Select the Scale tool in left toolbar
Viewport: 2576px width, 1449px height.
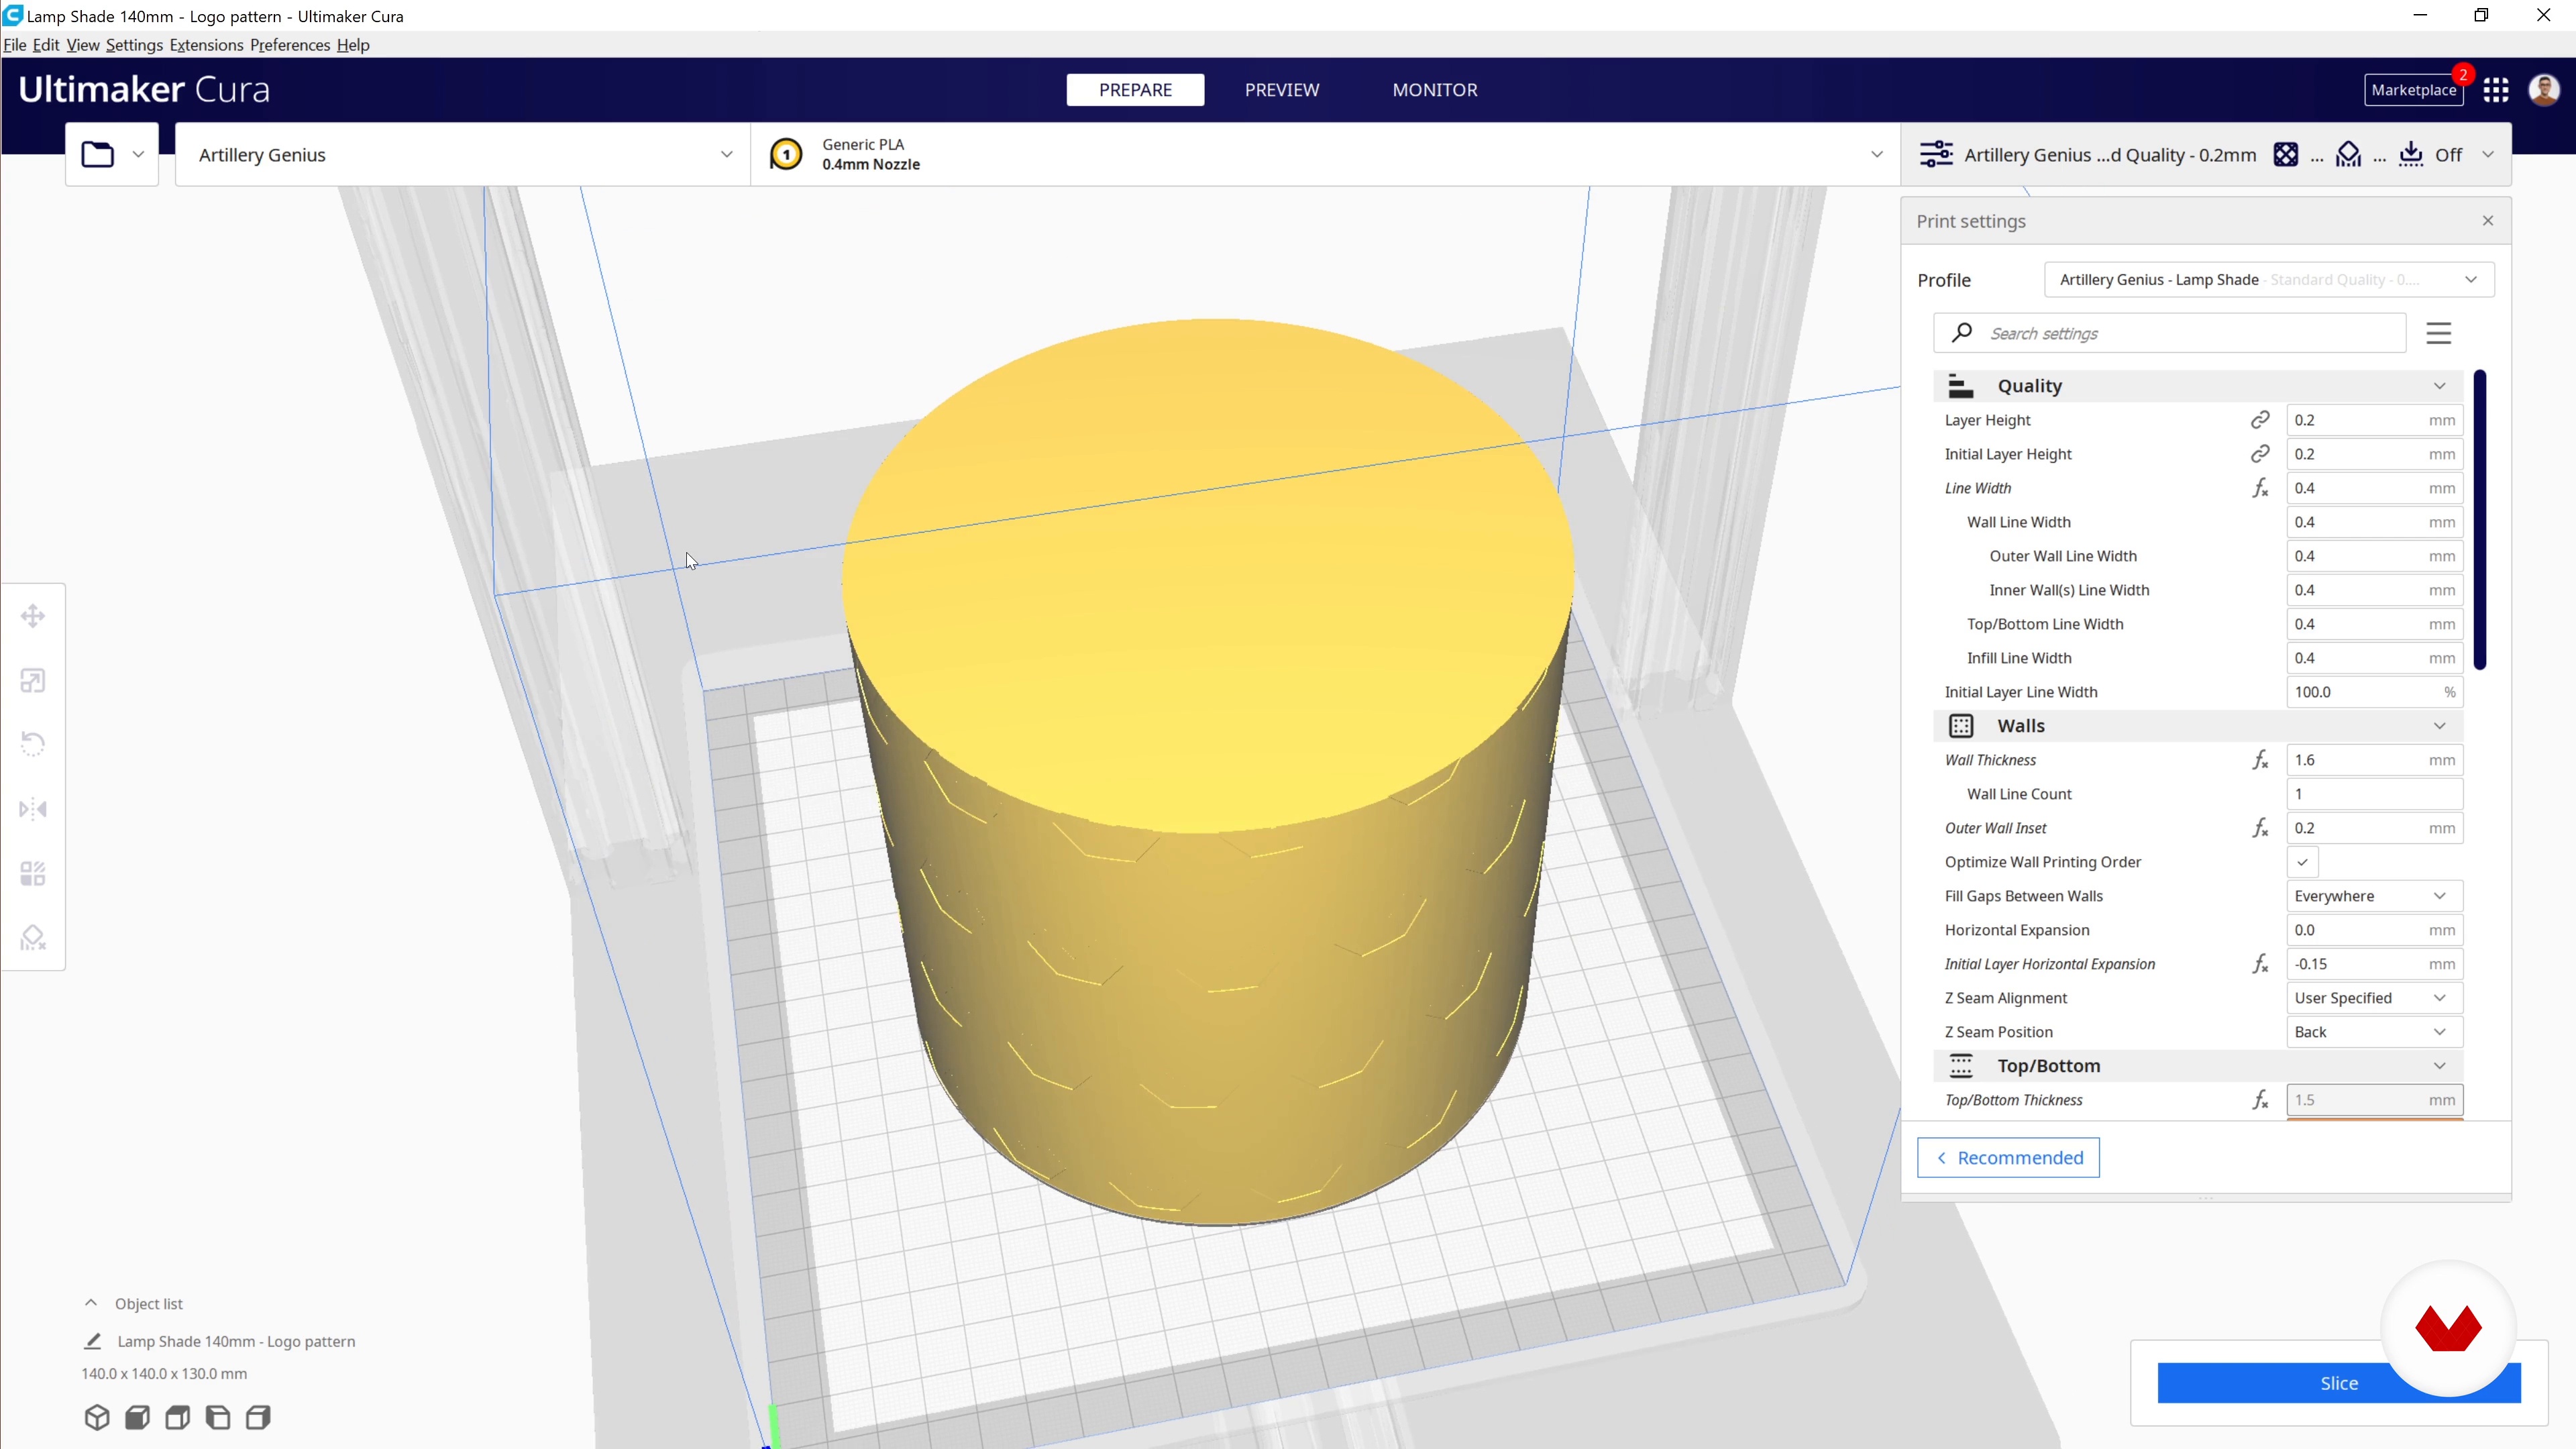33,681
